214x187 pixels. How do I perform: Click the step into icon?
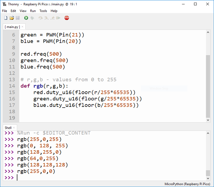[46, 18]
